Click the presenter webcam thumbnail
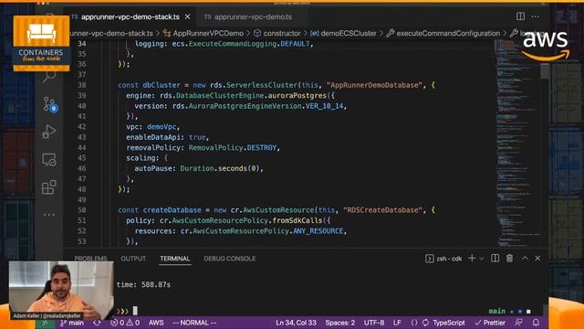The width and height of the screenshot is (584, 329). point(61,291)
